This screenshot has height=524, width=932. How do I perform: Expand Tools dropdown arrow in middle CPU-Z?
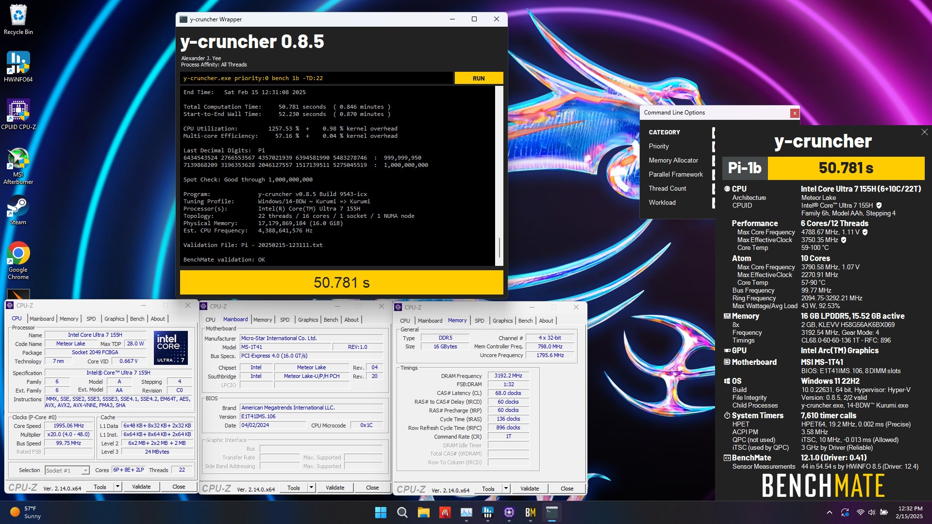pyautogui.click(x=311, y=488)
